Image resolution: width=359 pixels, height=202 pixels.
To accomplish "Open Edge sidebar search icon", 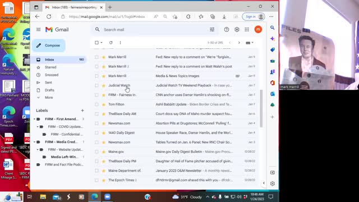I will pyautogui.click(x=272, y=27).
